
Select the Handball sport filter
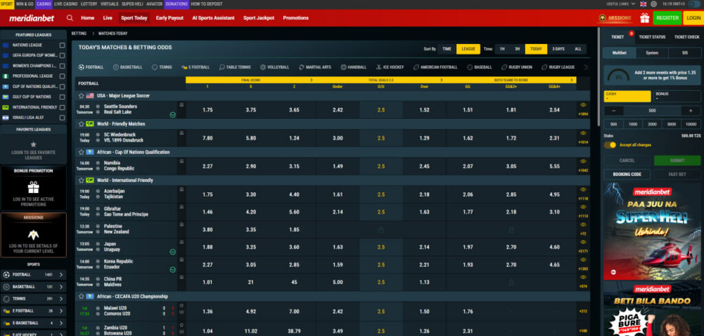(354, 67)
